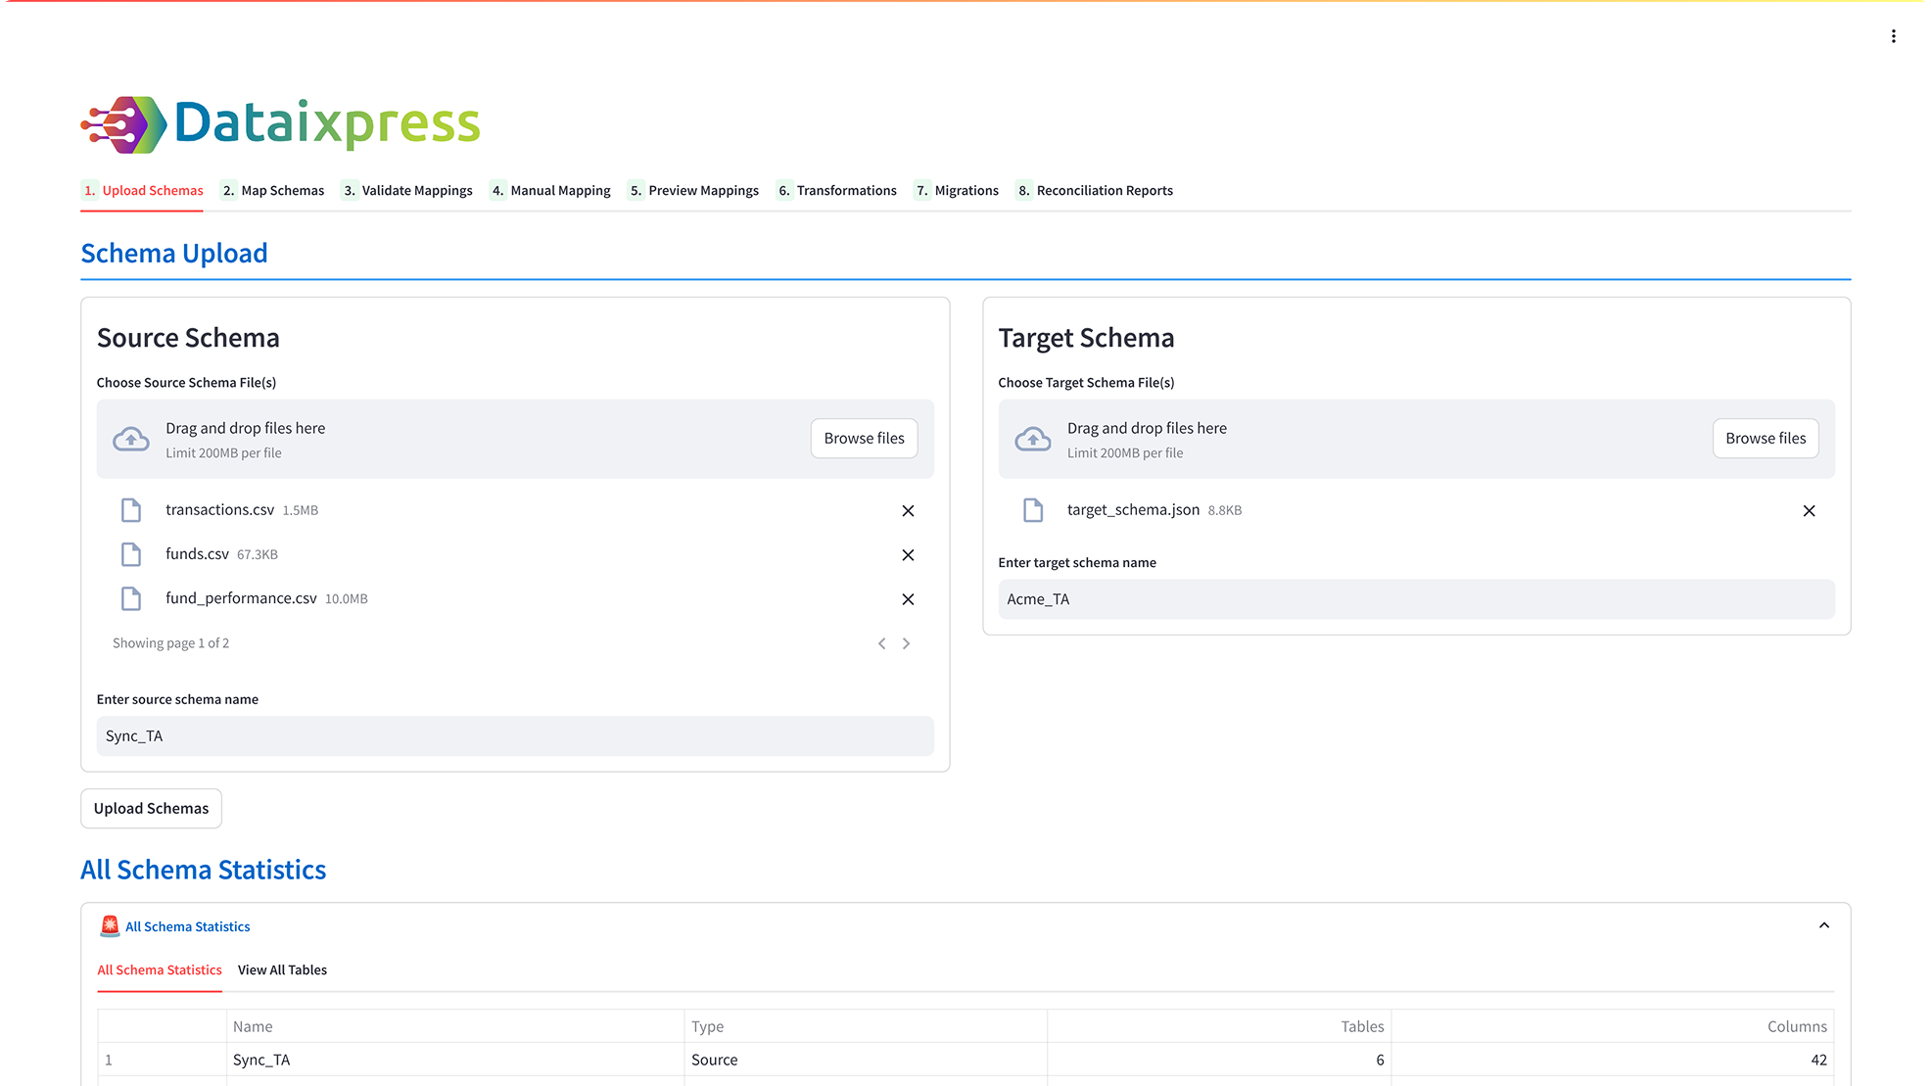The image size is (1931, 1086).
Task: Click the Upload Schemas button
Action: [x=151, y=808]
